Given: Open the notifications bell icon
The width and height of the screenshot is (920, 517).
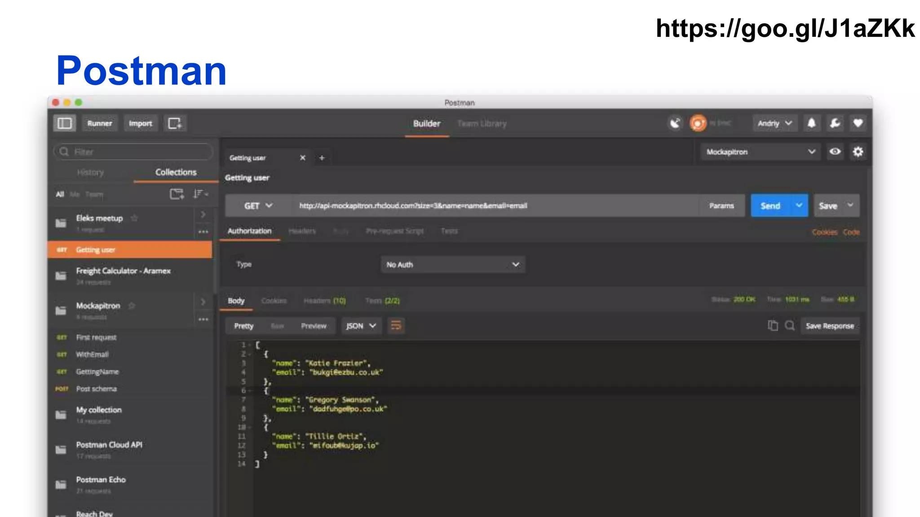Looking at the screenshot, I should click(x=811, y=123).
